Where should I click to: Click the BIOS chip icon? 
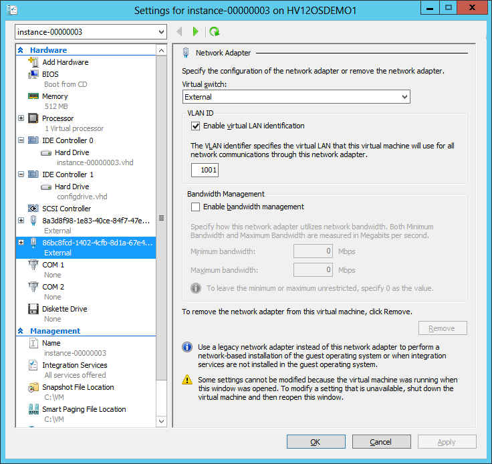tap(33, 74)
